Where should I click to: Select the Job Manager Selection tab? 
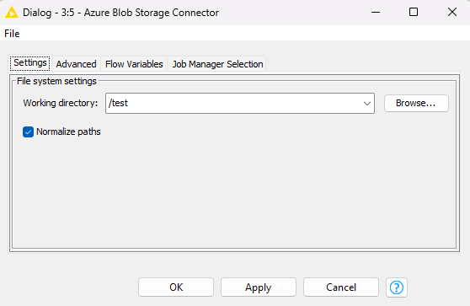[217, 64]
